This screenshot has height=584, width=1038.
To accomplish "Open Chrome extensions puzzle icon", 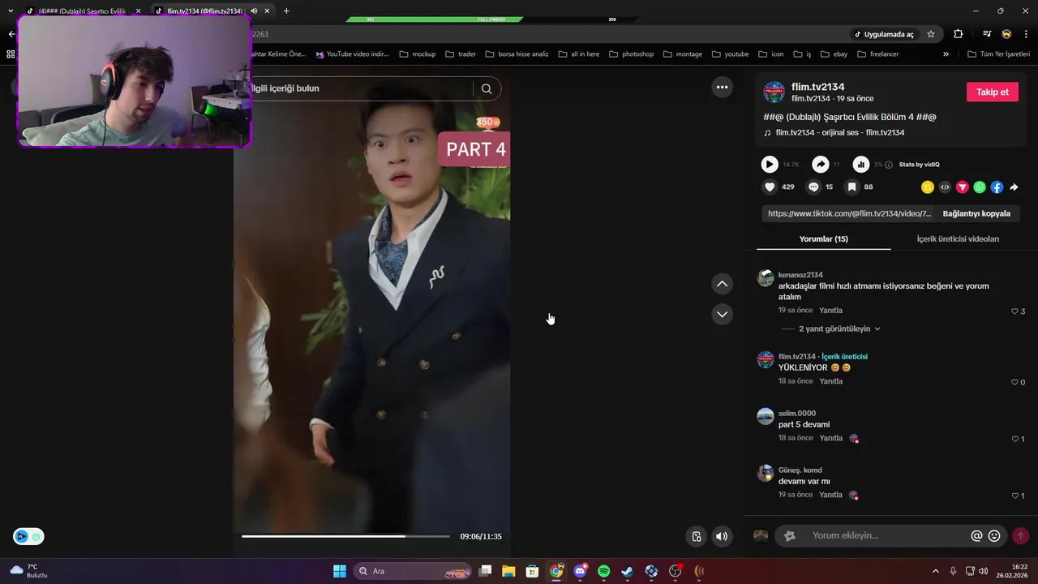I will click(959, 34).
